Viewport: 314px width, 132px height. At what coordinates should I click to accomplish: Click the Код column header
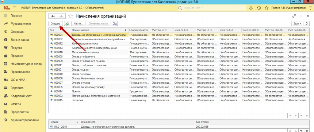[x=60, y=30]
